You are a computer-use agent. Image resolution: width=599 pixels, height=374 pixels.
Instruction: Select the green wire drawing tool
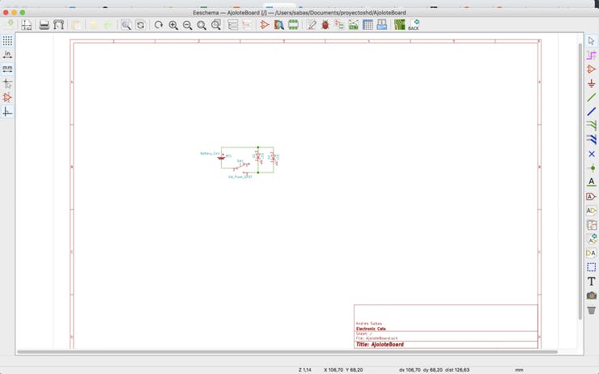[x=592, y=97]
